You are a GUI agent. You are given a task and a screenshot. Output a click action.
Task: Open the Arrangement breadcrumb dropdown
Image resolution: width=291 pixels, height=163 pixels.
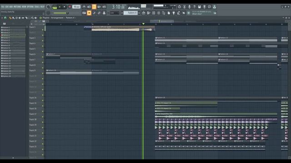click(57, 18)
